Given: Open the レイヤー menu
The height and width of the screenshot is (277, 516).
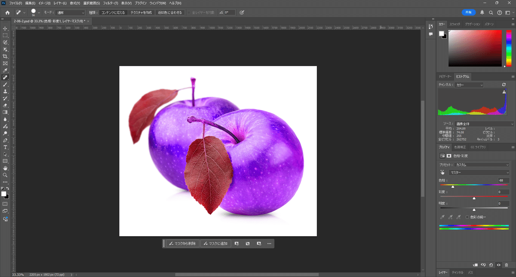Looking at the screenshot, I should pyautogui.click(x=60, y=3).
